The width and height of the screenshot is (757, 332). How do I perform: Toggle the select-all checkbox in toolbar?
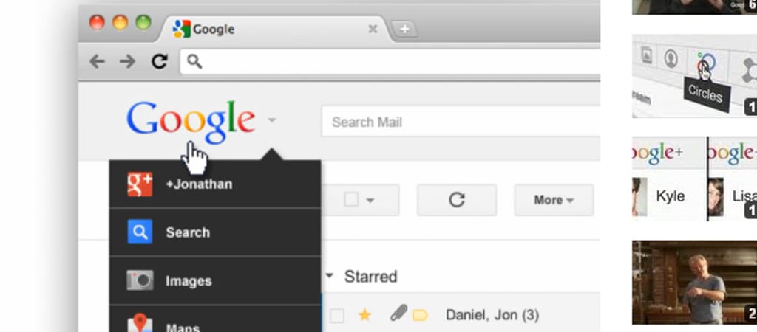pos(351,199)
